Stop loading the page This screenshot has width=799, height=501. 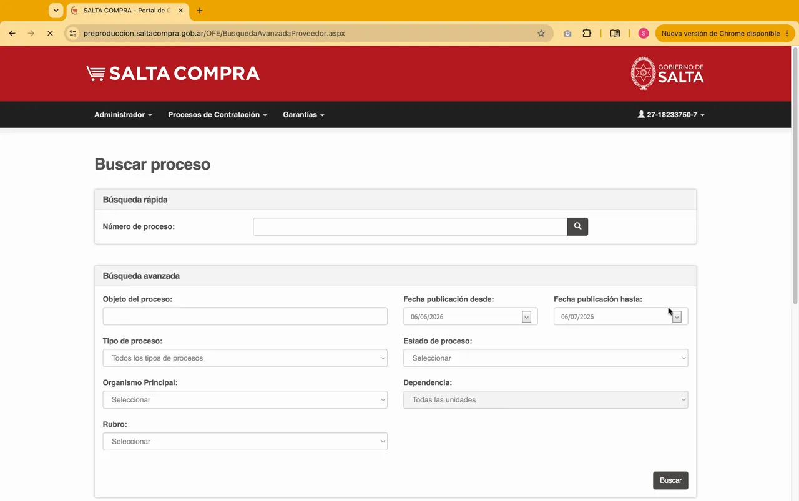(x=50, y=33)
